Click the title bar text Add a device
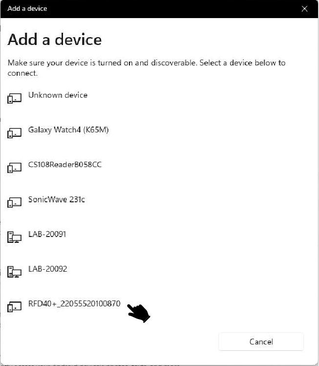This screenshot has width=319, height=366. [x=27, y=9]
